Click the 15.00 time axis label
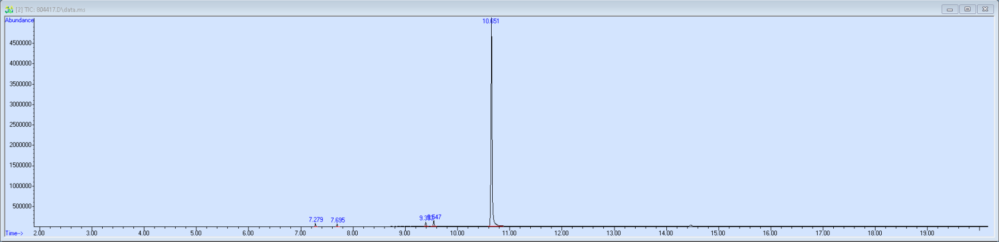Viewport: 999px width, 242px height. click(718, 233)
